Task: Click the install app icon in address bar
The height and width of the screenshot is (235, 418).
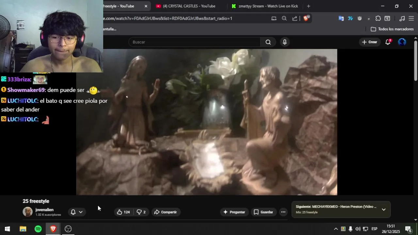Action: (274, 19)
